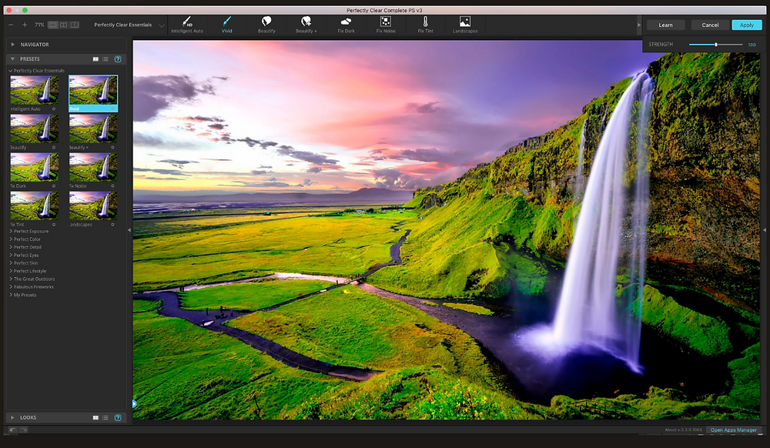Open help for the Presets panel
Viewport: 770px width, 448px height.
click(x=118, y=59)
